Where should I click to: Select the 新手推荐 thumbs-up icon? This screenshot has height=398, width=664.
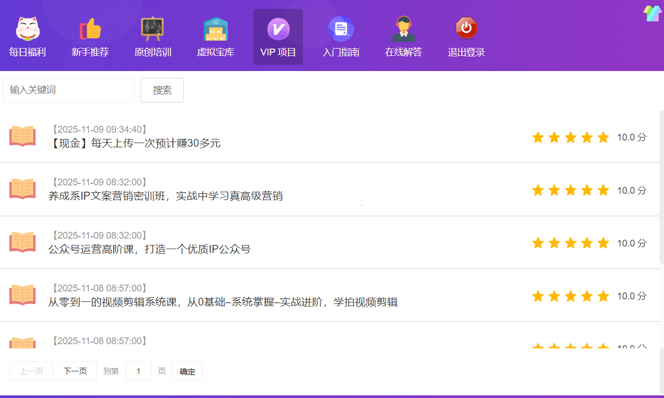click(x=90, y=30)
